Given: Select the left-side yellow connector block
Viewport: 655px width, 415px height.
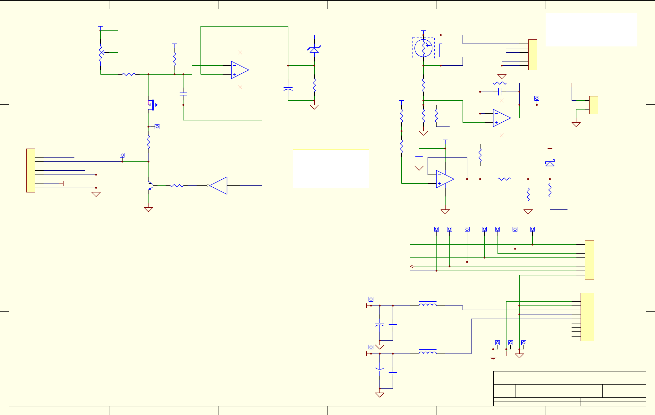Looking at the screenshot, I should (31, 170).
